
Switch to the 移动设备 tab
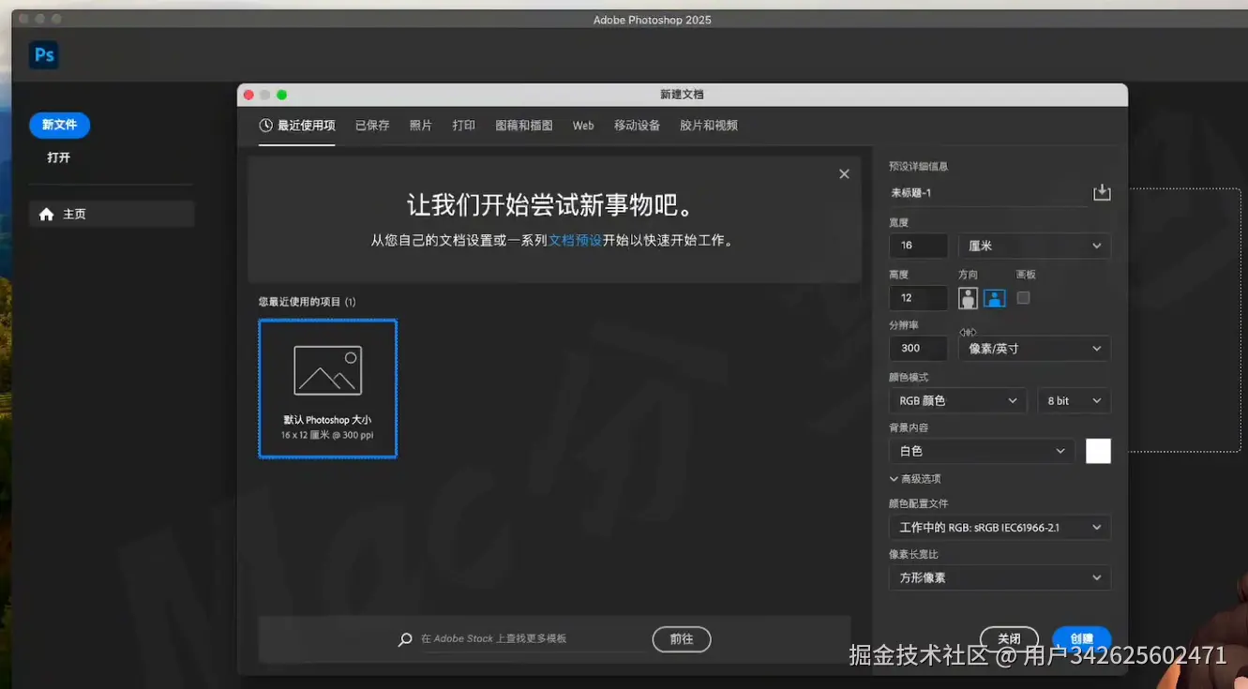pos(638,126)
